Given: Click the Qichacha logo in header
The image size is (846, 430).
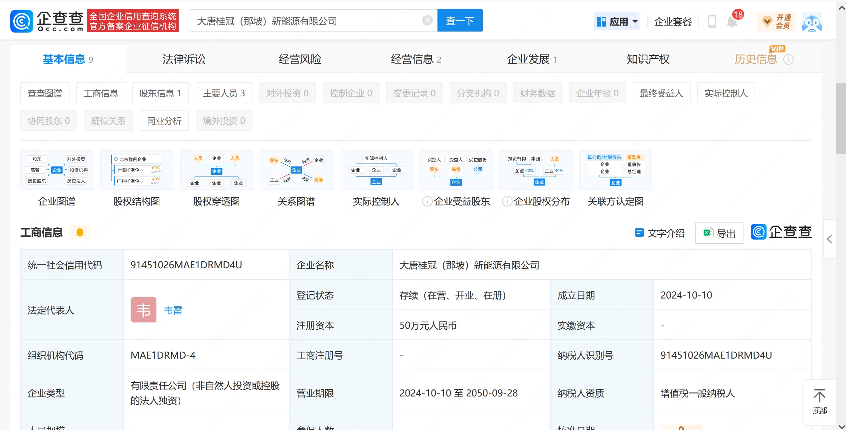Looking at the screenshot, I should [x=47, y=21].
